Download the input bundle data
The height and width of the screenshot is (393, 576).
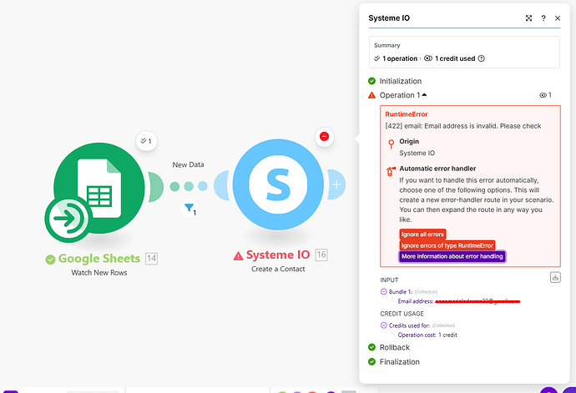pyautogui.click(x=555, y=277)
